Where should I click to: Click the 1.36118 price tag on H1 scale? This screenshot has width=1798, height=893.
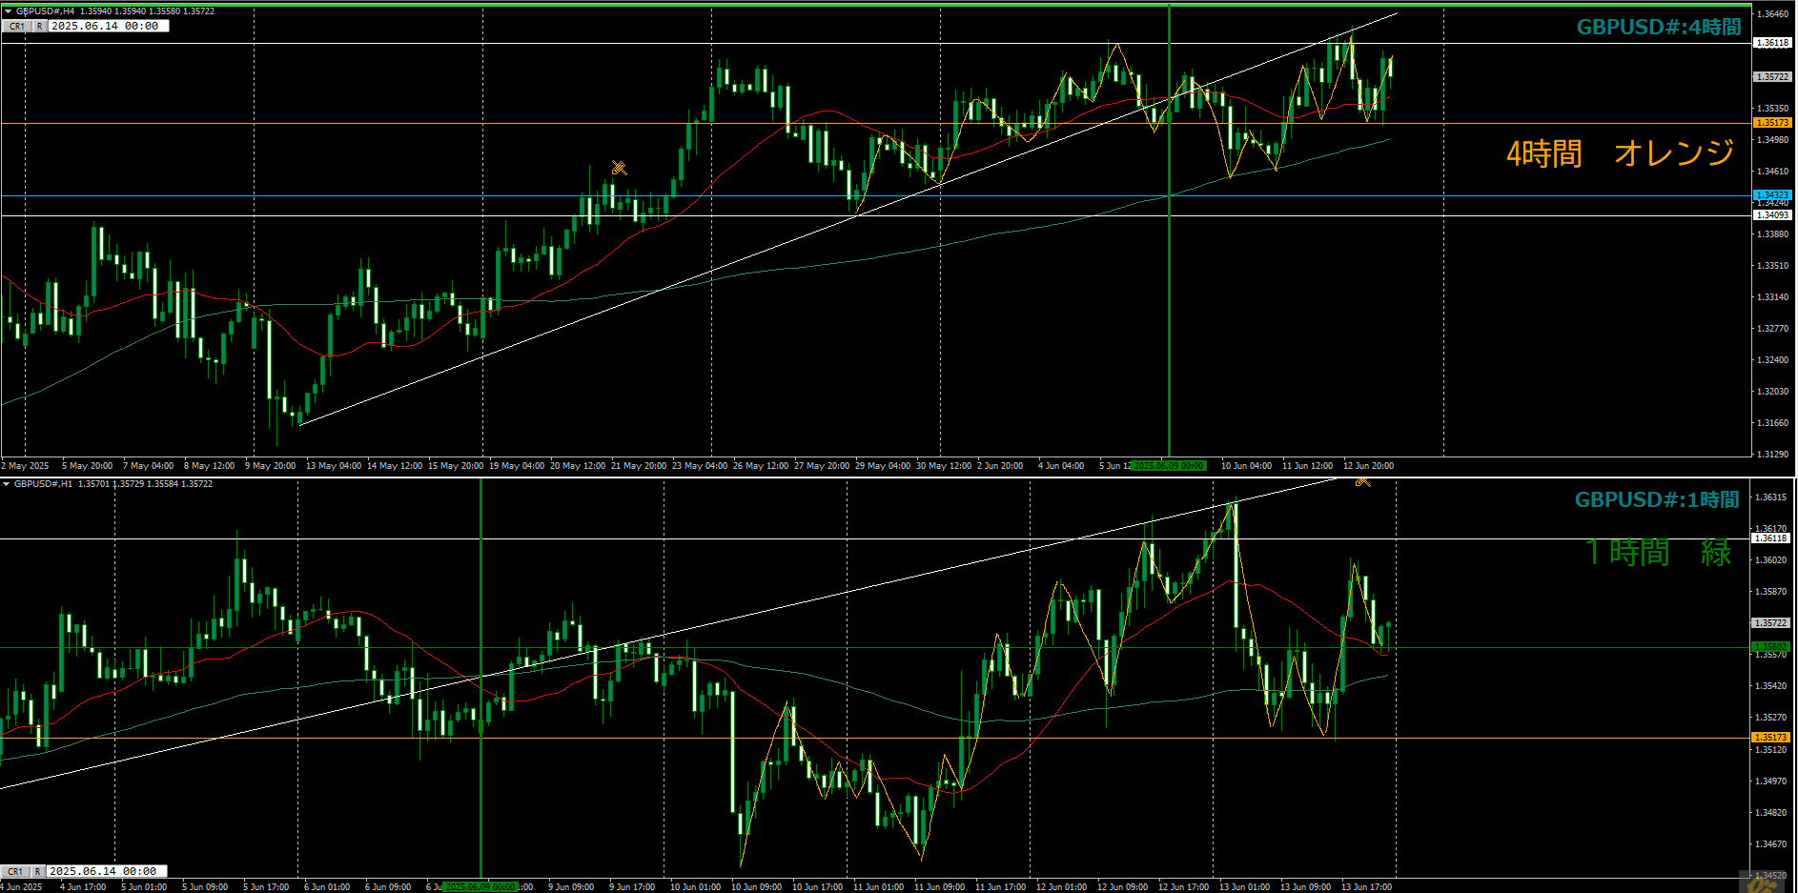pos(1771,538)
